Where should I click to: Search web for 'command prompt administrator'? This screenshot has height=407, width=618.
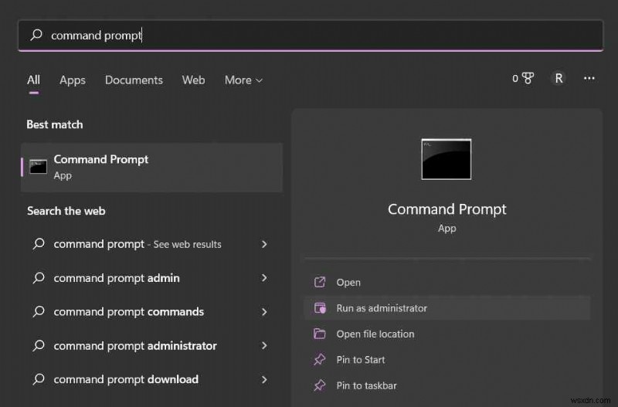[135, 346]
